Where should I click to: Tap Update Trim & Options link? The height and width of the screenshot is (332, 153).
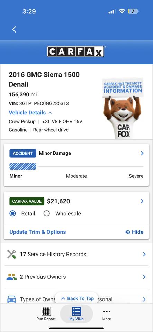[x=38, y=232]
